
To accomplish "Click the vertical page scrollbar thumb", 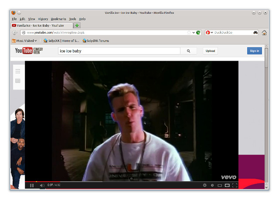I will coord(266,58).
